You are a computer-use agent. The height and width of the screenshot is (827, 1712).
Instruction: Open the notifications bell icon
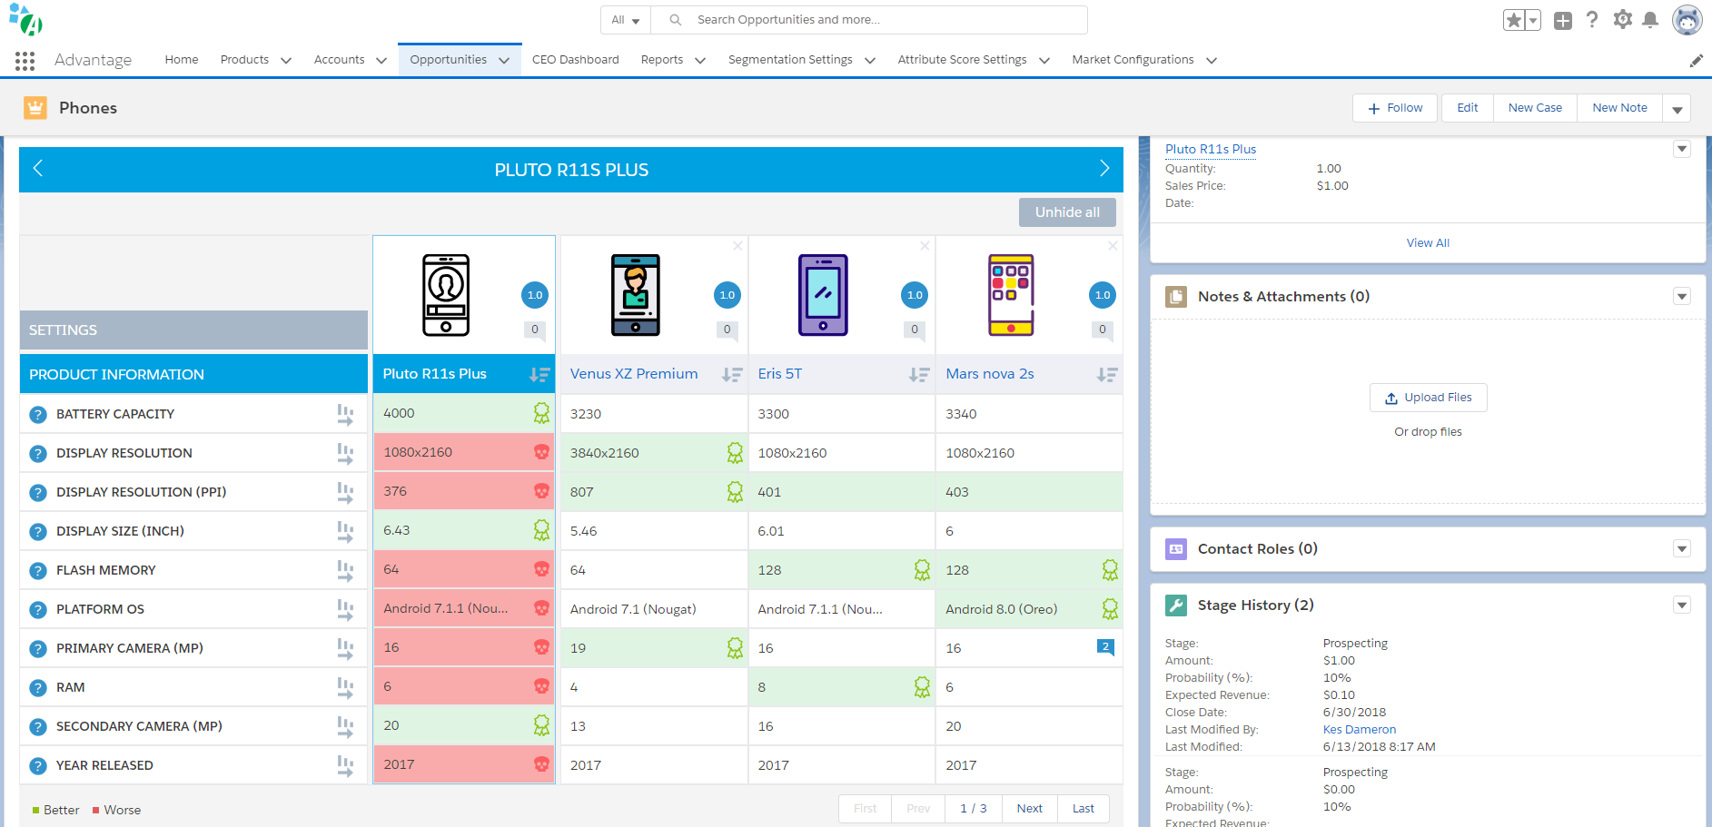(1650, 20)
